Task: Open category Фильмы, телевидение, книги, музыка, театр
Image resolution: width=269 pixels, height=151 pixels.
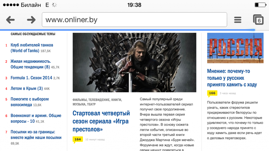Action: (x=97, y=102)
